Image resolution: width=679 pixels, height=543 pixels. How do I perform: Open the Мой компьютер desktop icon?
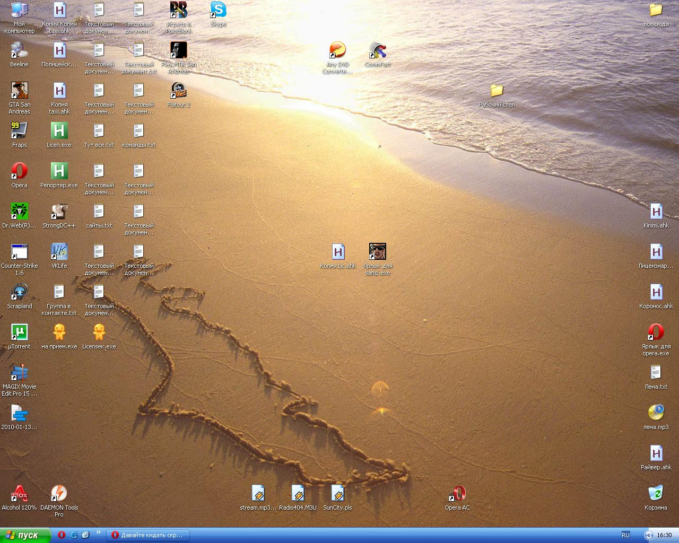coord(19,17)
